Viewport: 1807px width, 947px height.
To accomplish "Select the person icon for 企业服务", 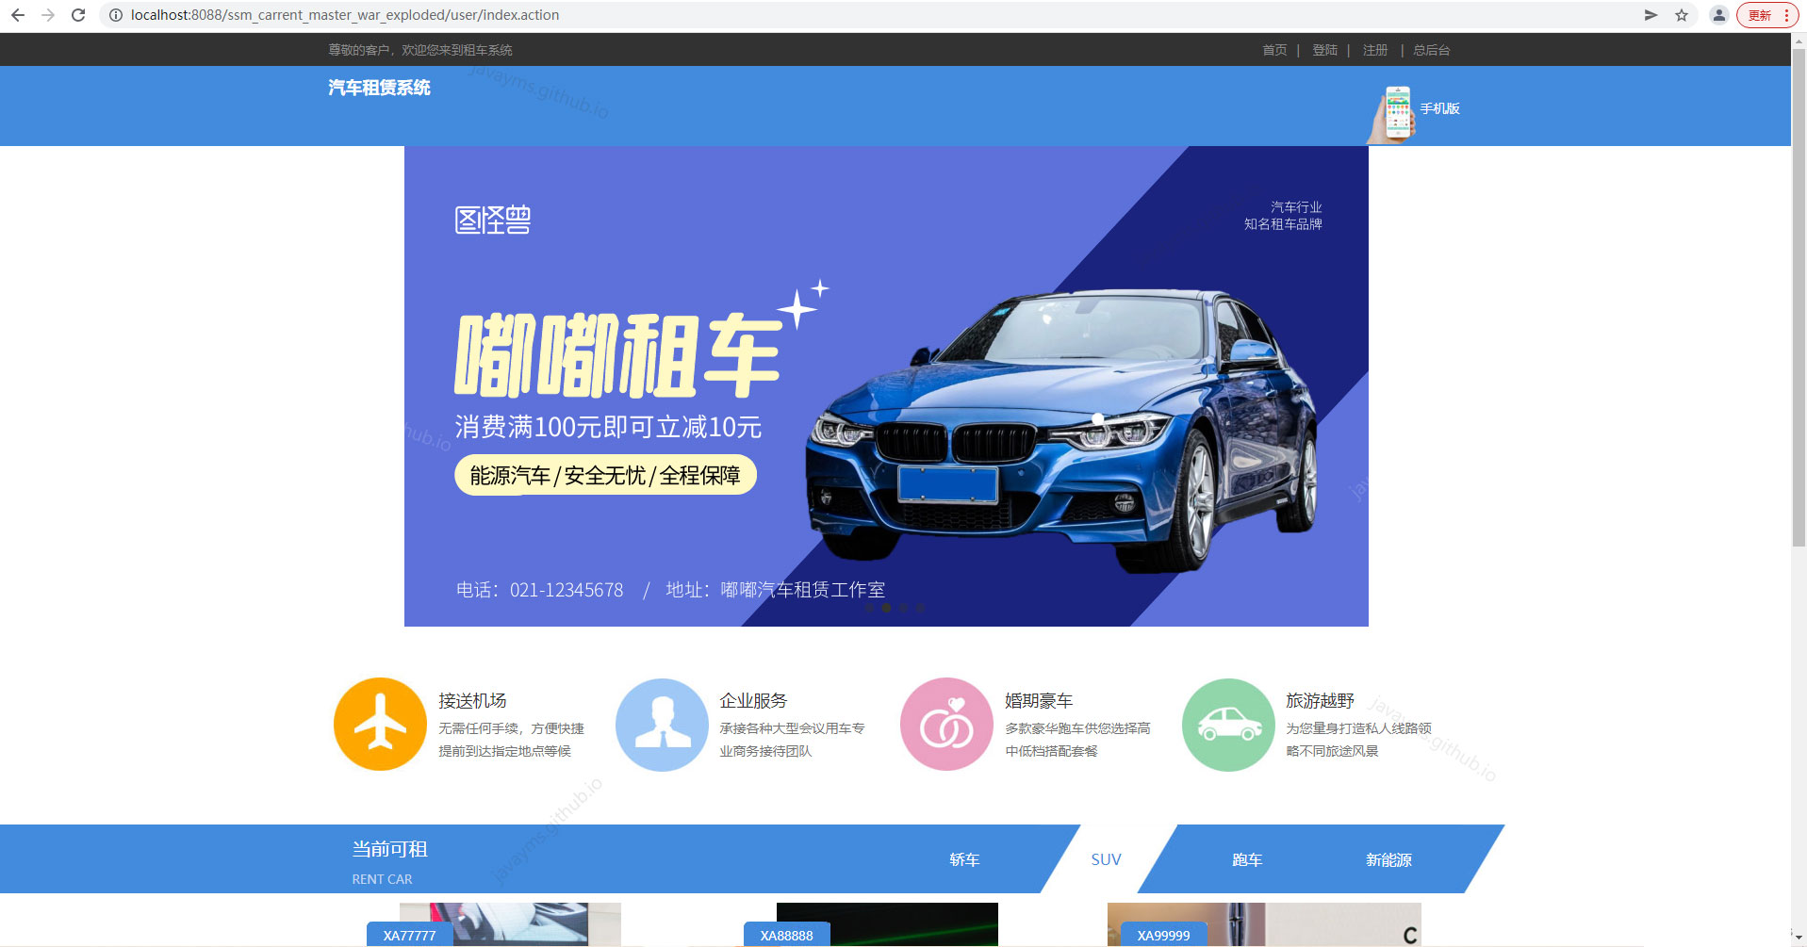I will click(663, 724).
